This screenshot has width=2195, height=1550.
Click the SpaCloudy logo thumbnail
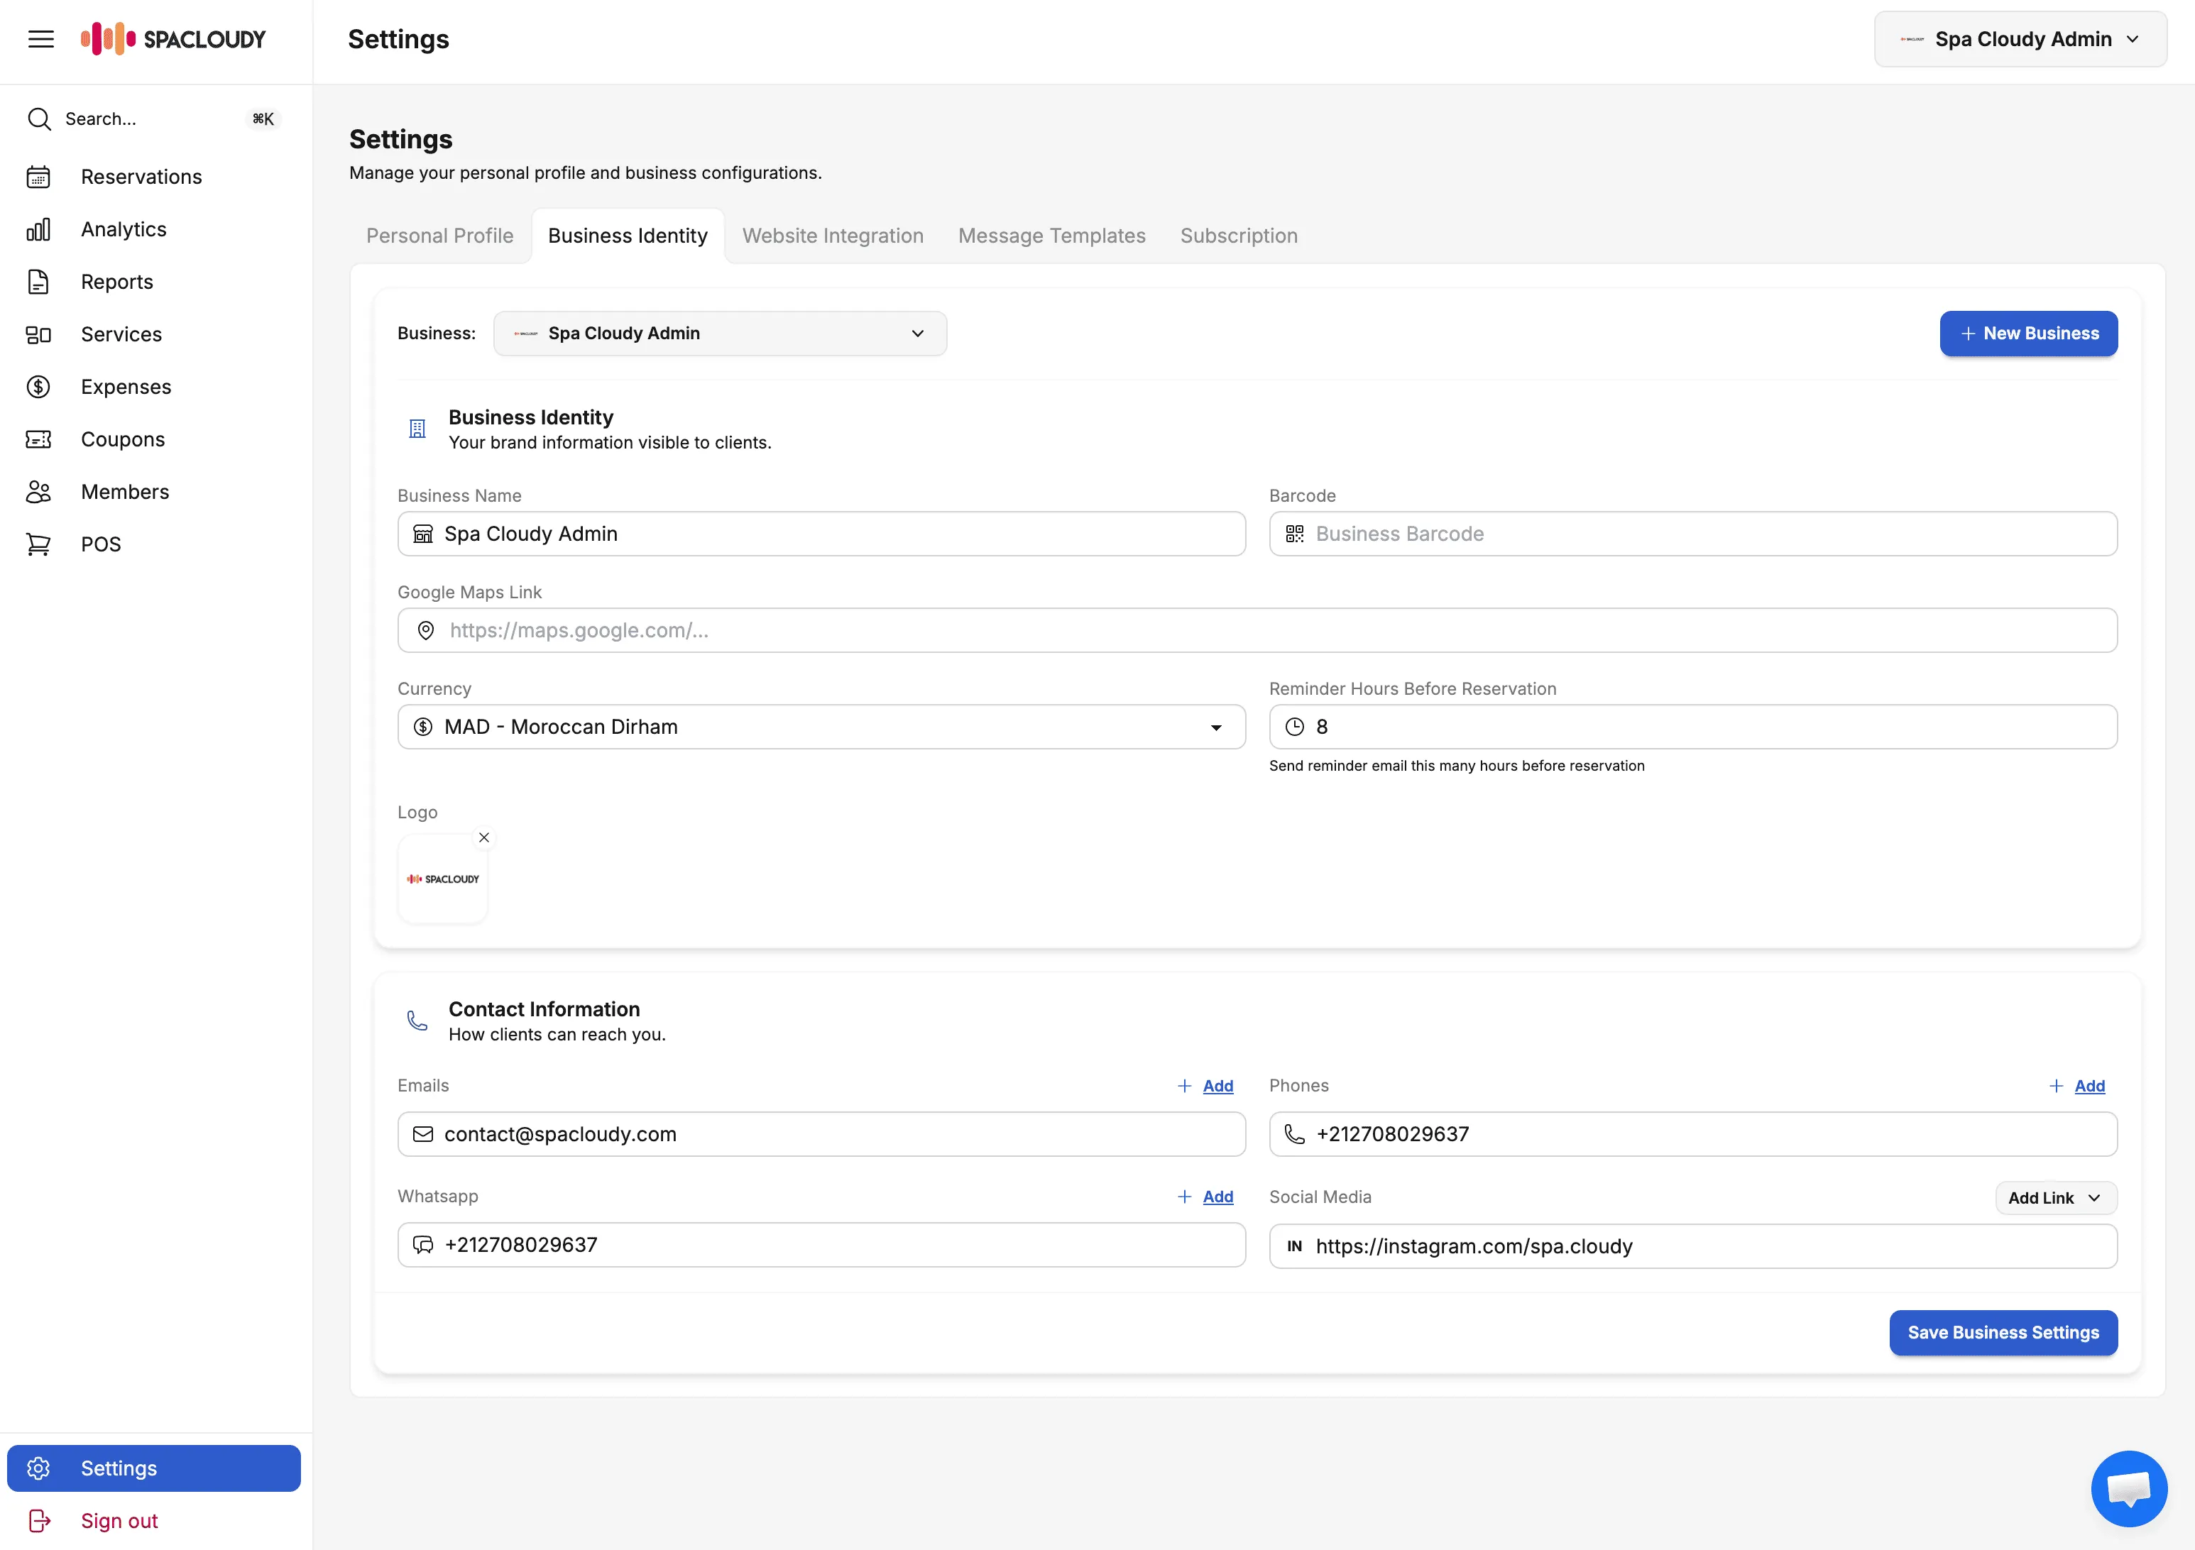coord(443,879)
